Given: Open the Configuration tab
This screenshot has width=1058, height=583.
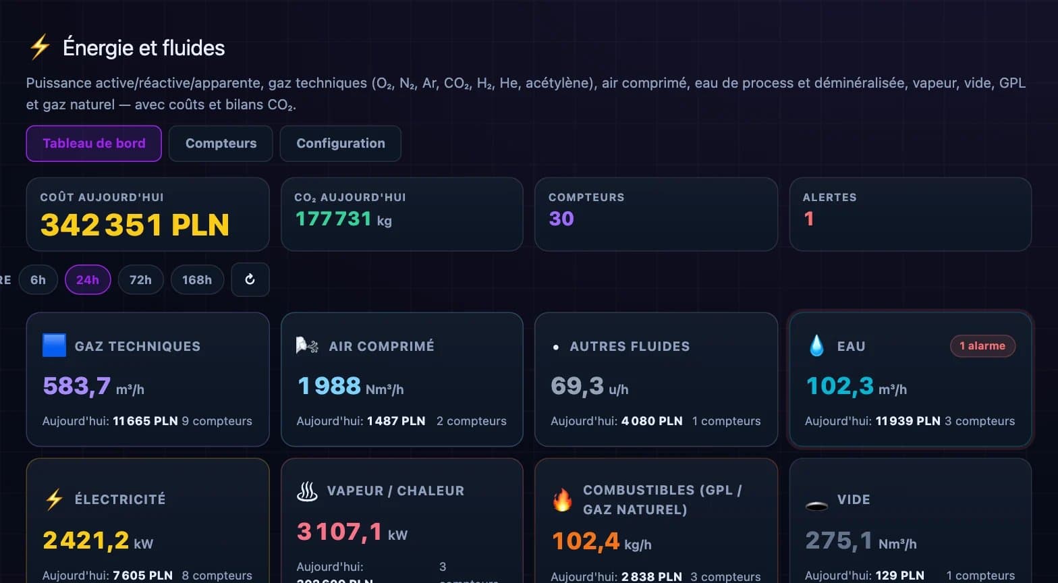Looking at the screenshot, I should tap(341, 143).
